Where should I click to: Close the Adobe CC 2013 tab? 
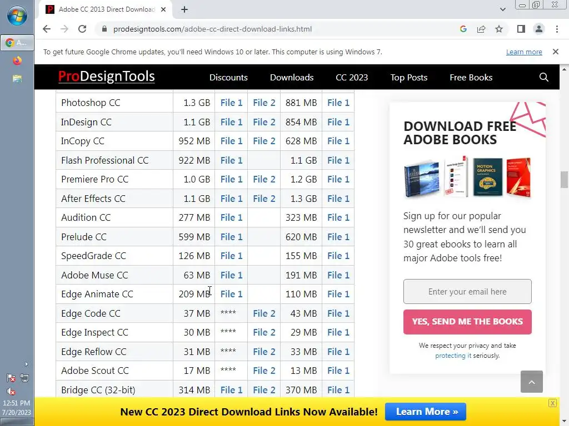click(163, 9)
